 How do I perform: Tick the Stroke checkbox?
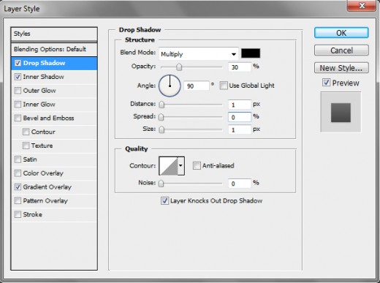18,214
